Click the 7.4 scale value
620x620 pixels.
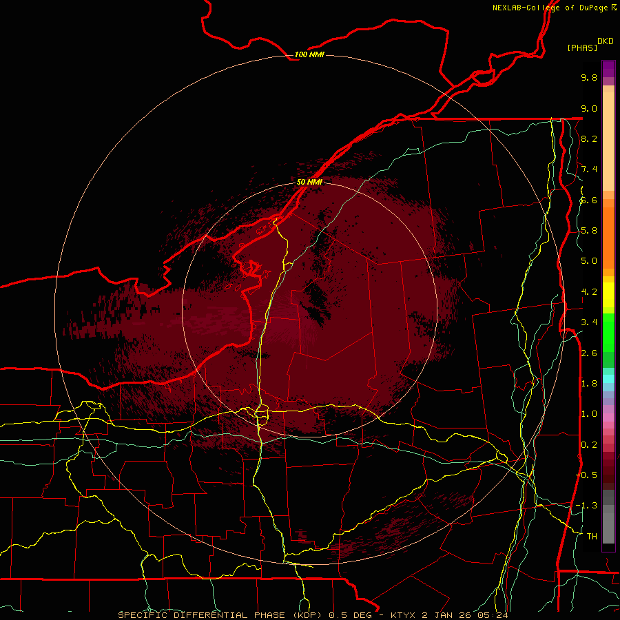[x=589, y=169]
